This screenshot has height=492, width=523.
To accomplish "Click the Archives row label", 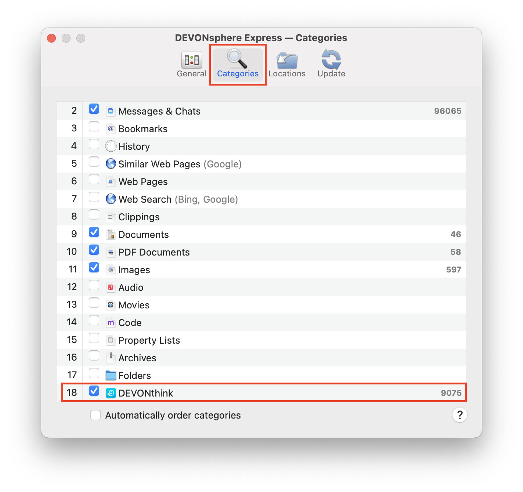I will click(137, 358).
